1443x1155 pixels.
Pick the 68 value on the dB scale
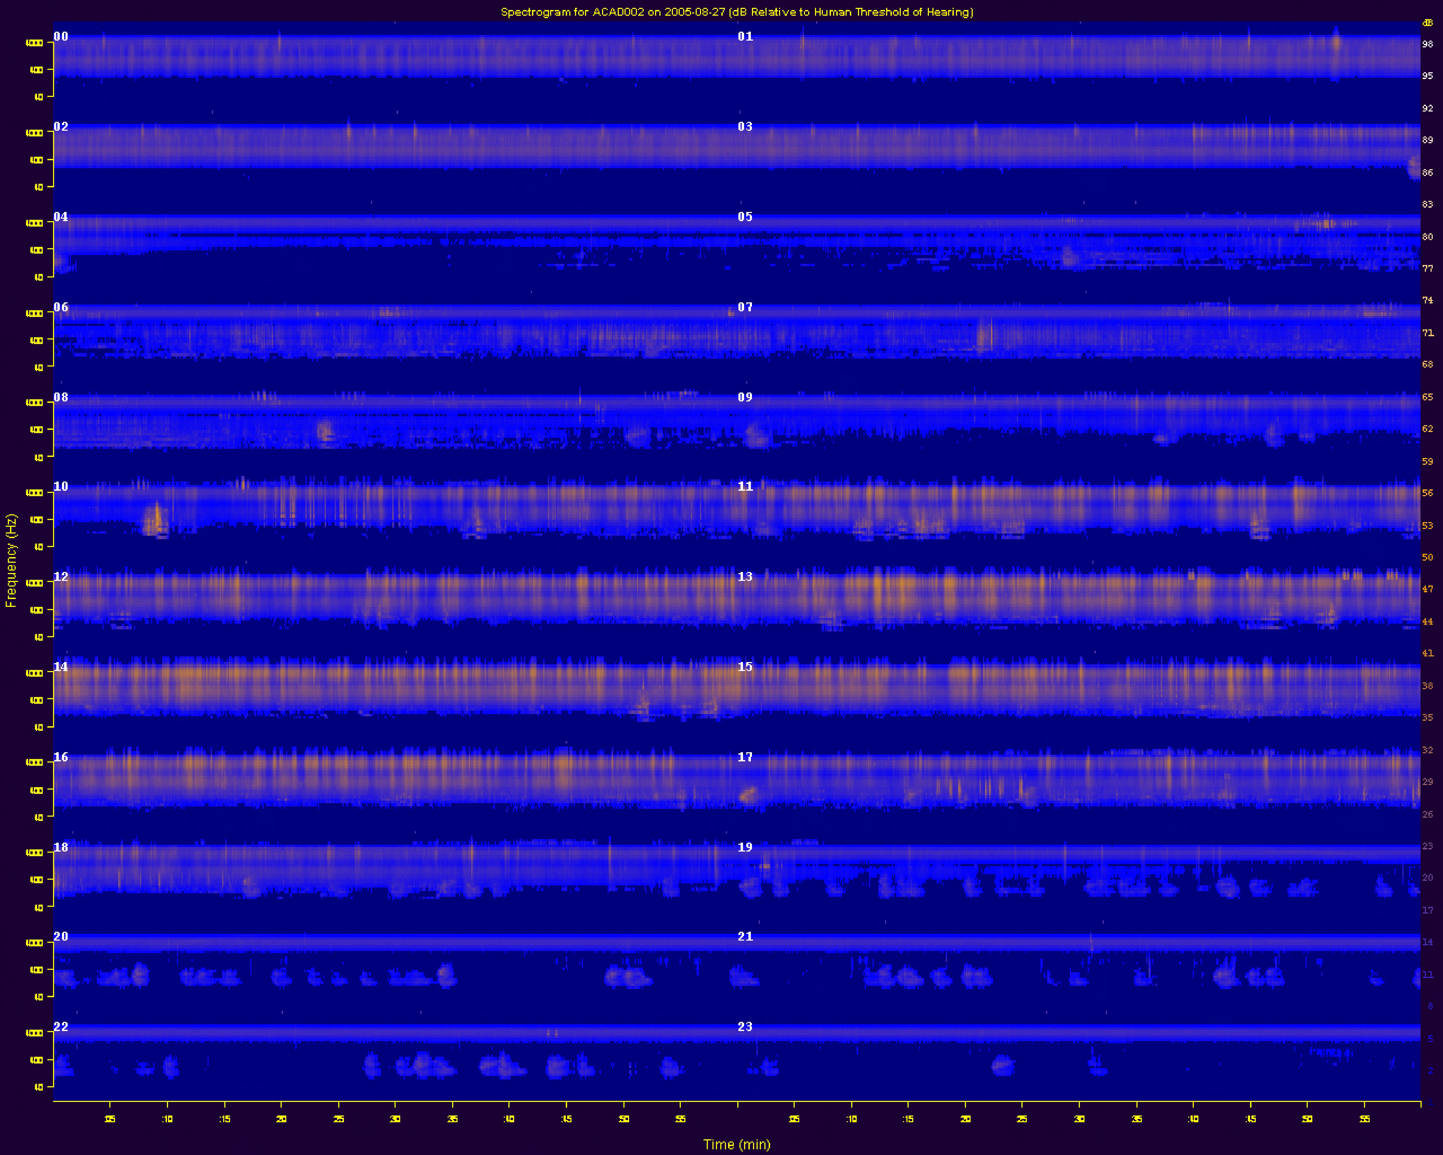pos(1428,364)
